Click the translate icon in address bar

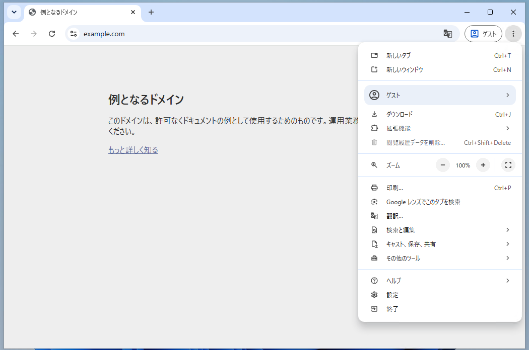(448, 34)
